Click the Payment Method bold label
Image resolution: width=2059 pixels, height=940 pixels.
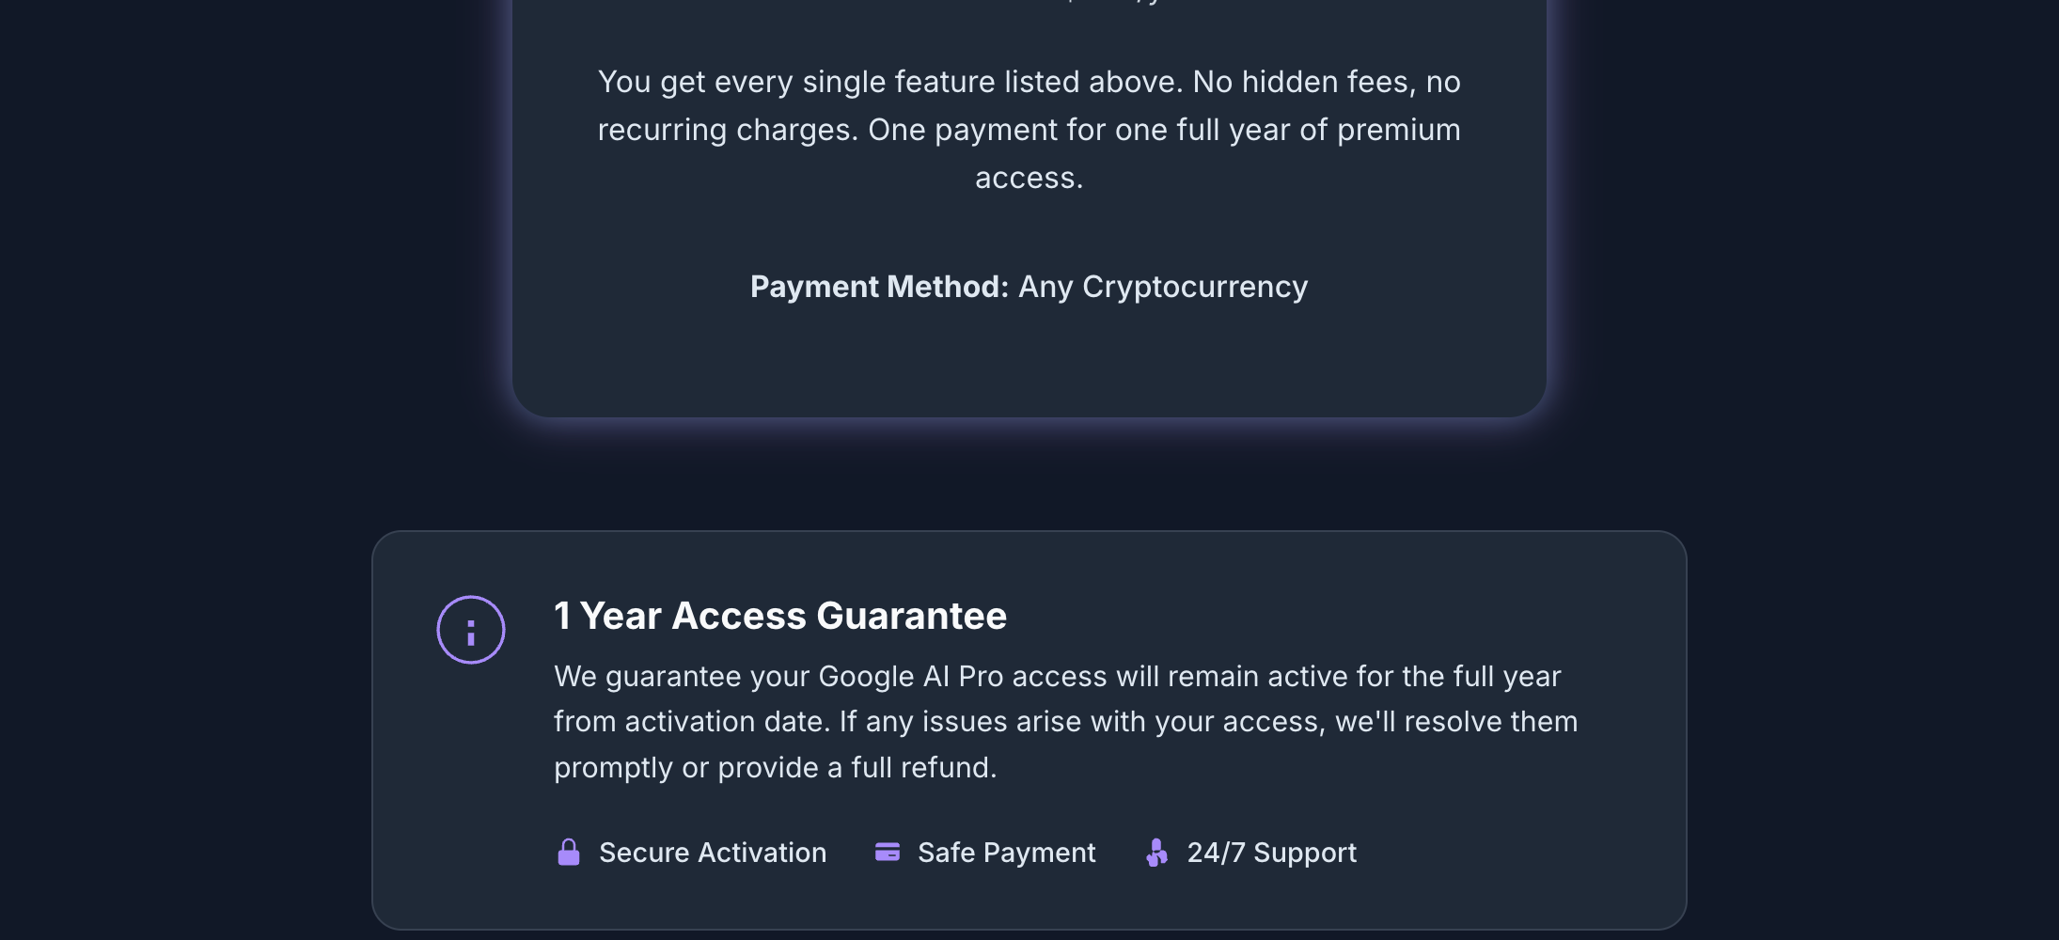(x=879, y=287)
